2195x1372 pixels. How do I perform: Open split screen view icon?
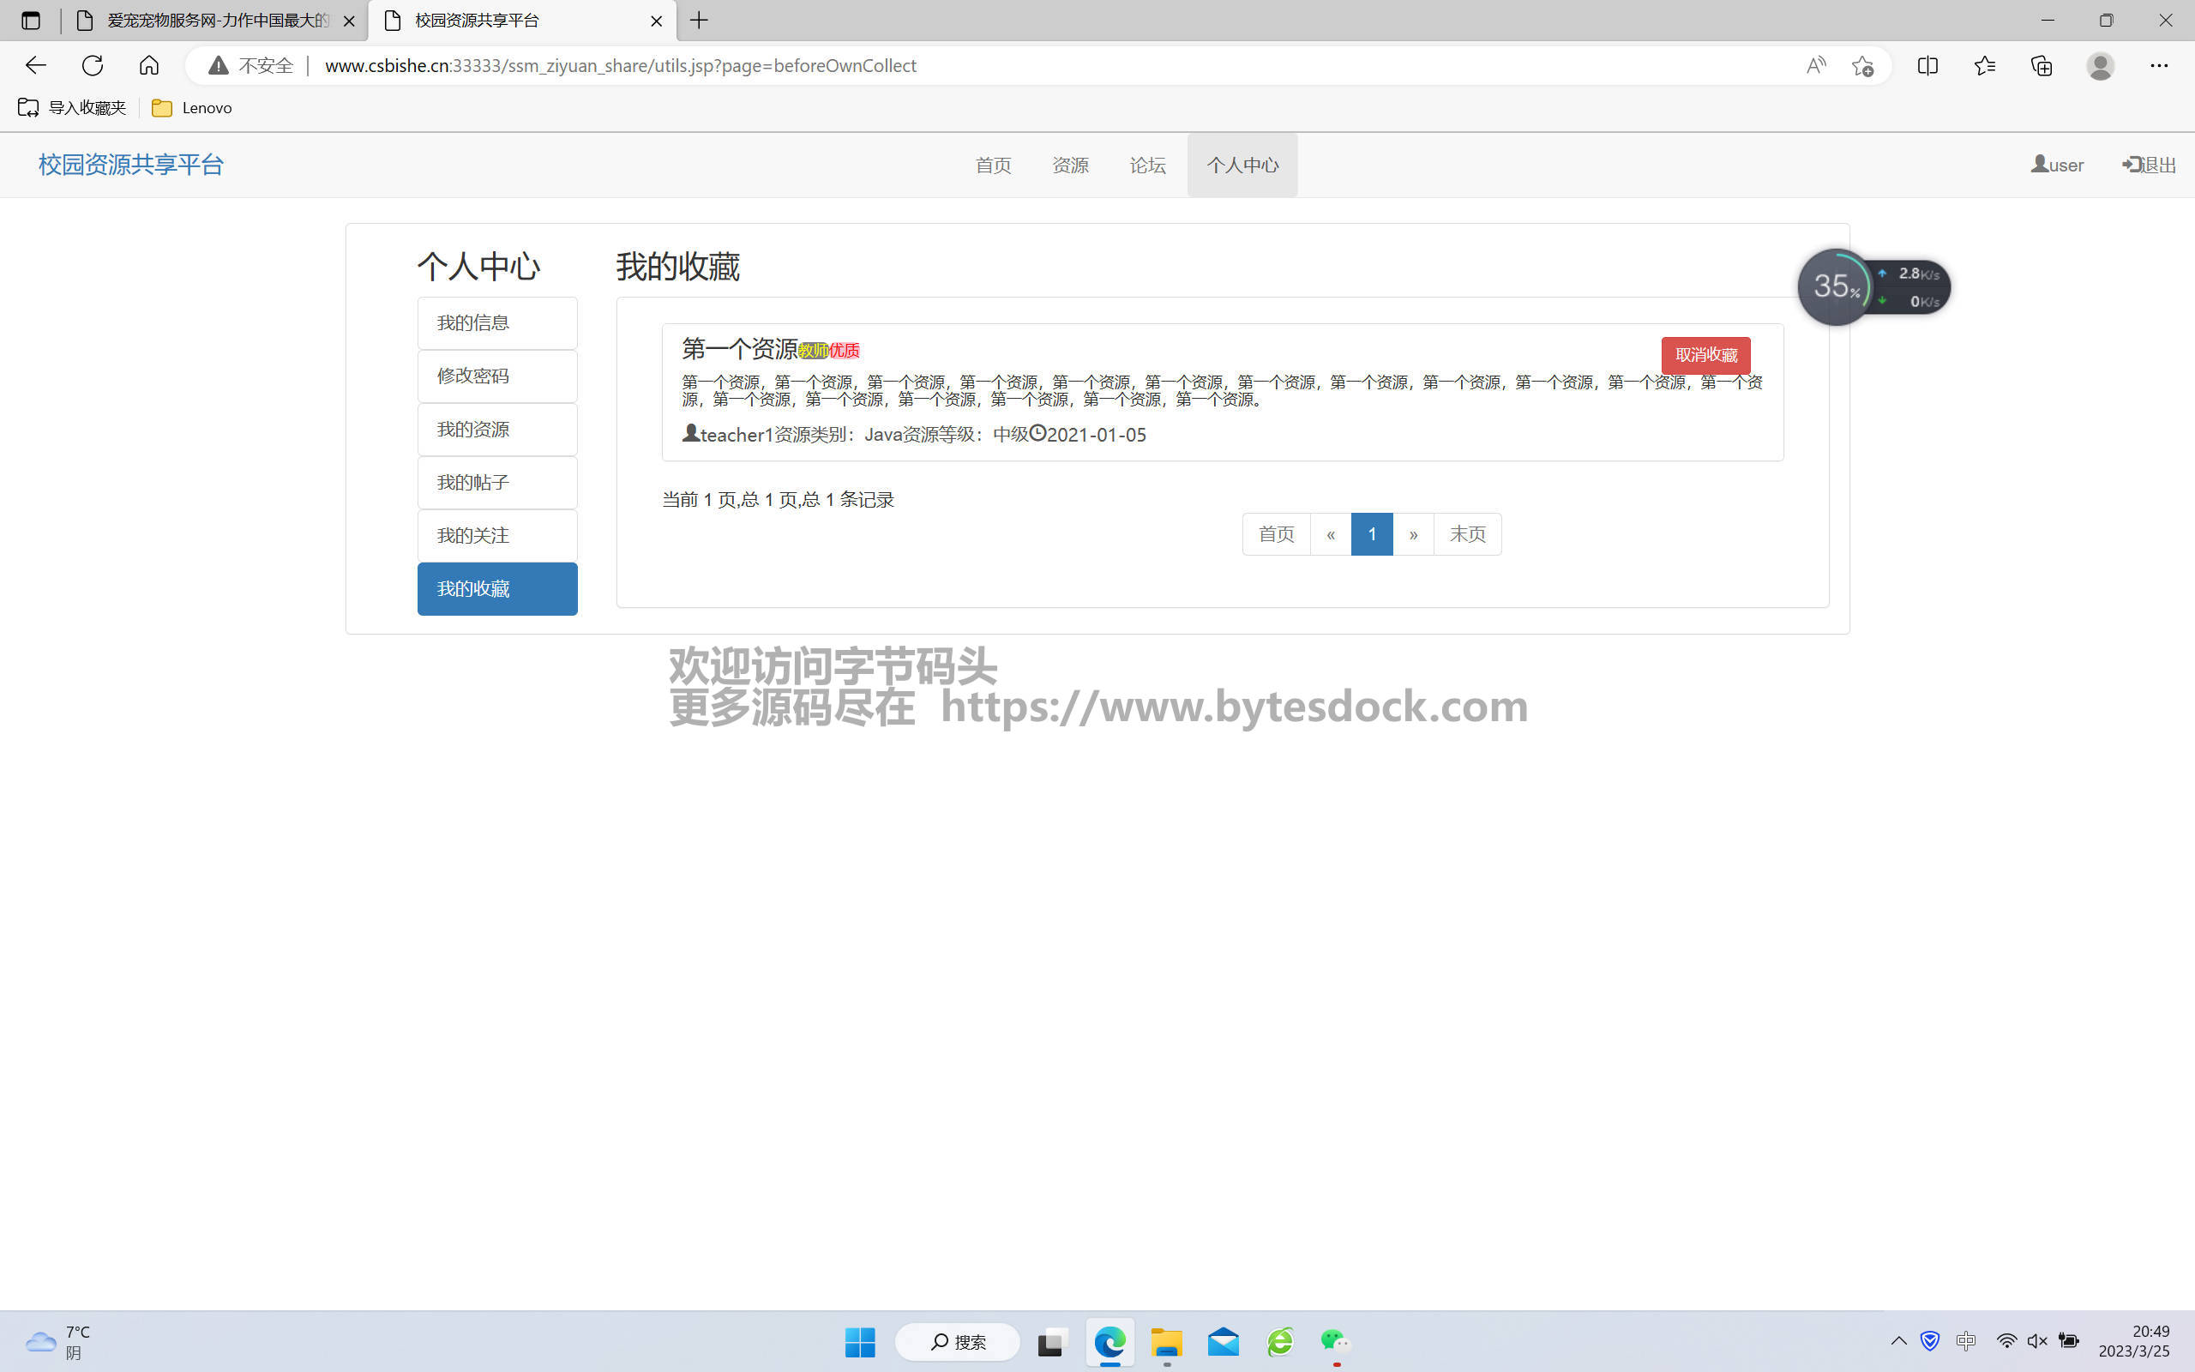click(x=1927, y=65)
